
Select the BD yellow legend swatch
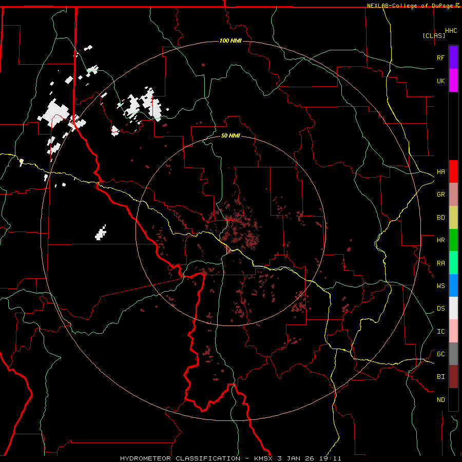click(x=453, y=218)
